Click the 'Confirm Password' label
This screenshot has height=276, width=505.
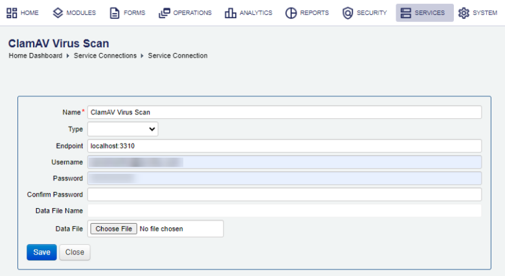click(55, 195)
